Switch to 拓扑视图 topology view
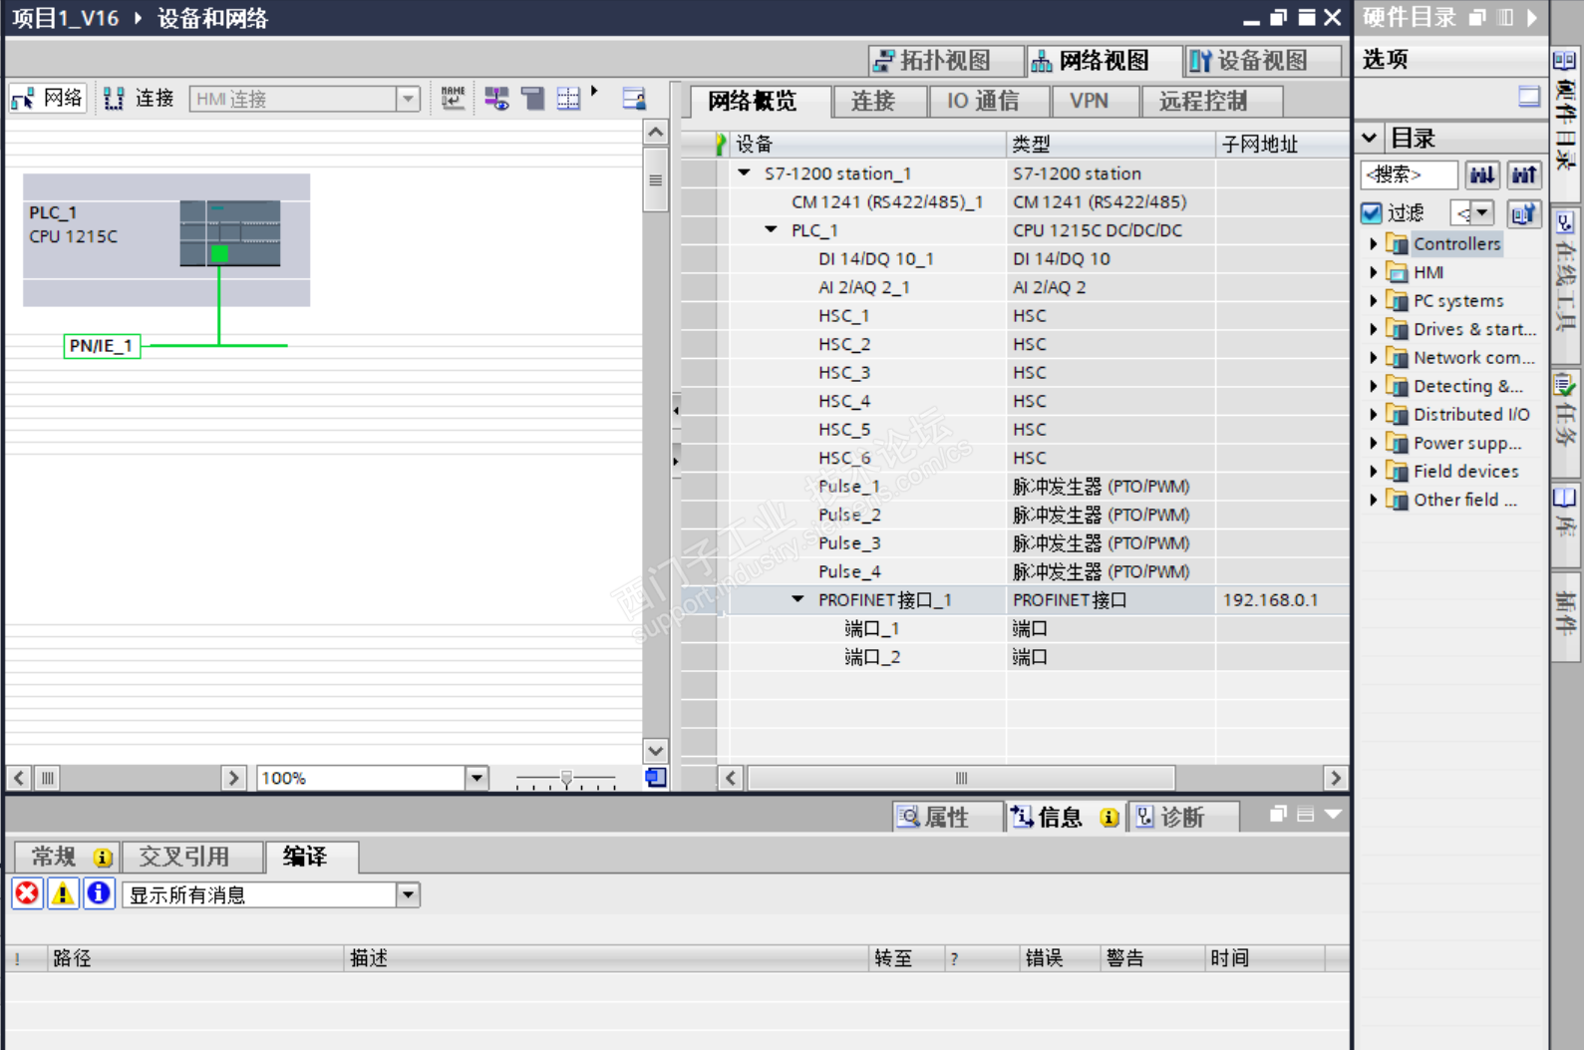 (x=945, y=61)
